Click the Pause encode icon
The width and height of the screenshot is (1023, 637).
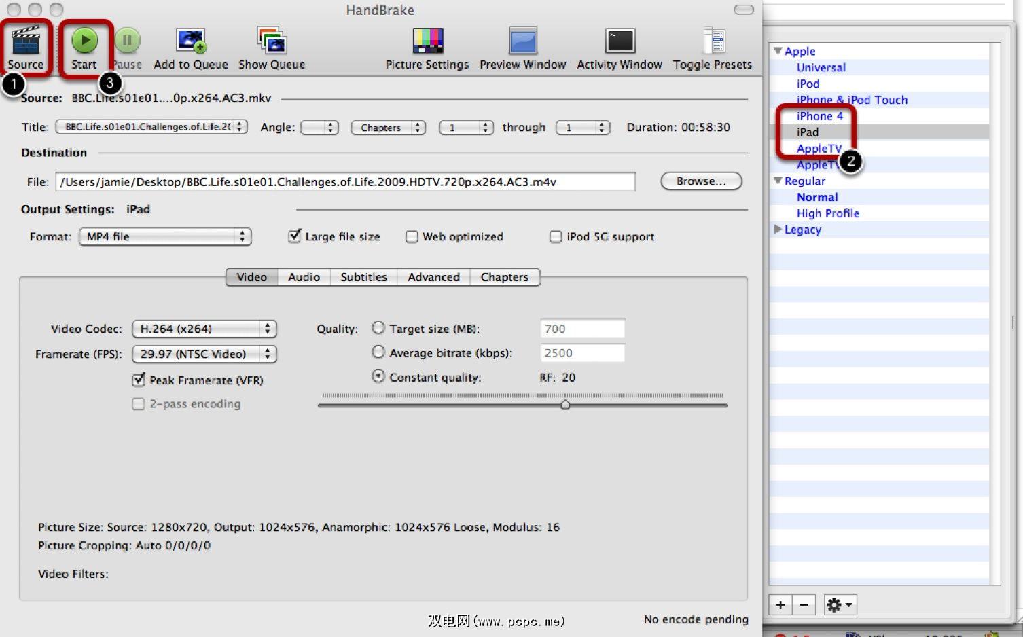click(x=127, y=41)
